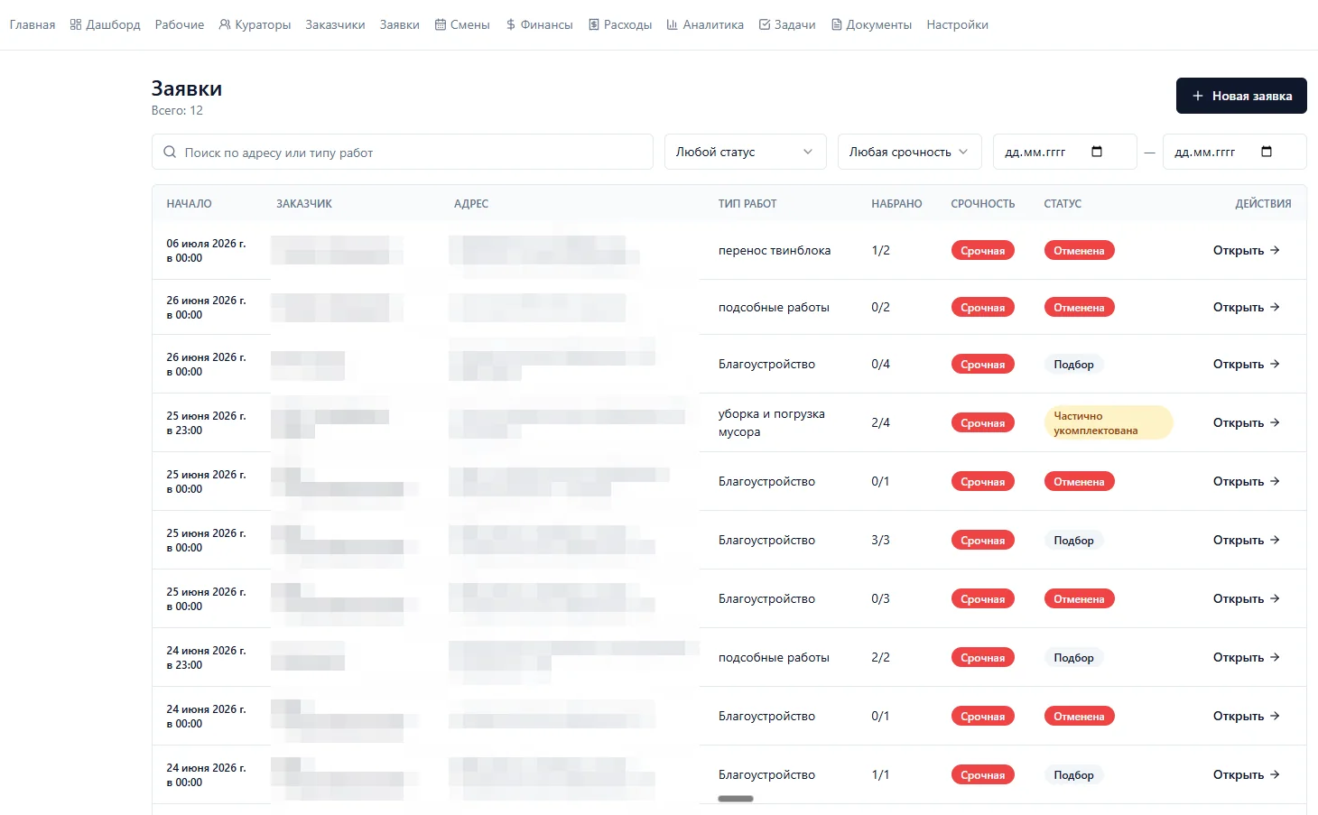The height and width of the screenshot is (815, 1318).
Task: Create request with Новая заявка button
Action: point(1241,96)
